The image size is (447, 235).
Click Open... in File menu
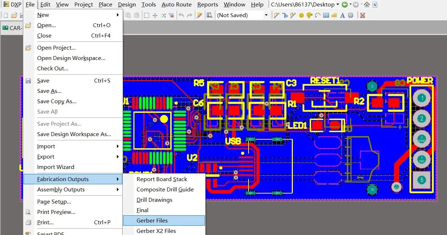[73, 25]
